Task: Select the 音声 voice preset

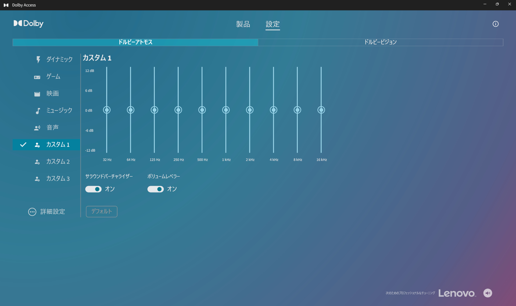Action: pos(52,127)
